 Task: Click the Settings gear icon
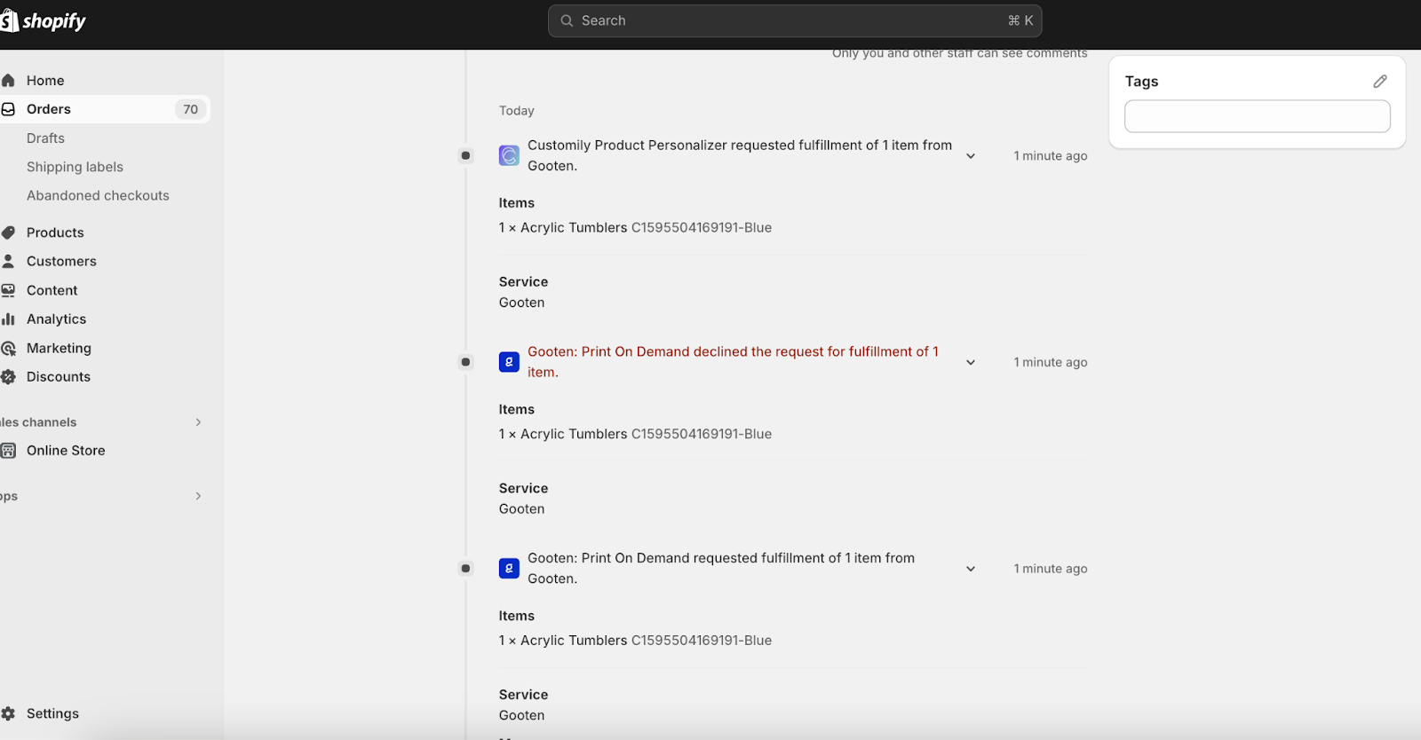pyautogui.click(x=9, y=713)
